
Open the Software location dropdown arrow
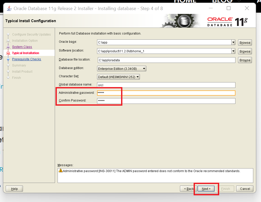click(233, 51)
